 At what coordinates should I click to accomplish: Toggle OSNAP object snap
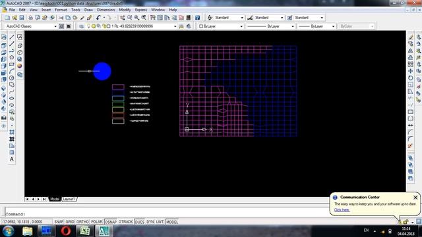click(x=110, y=222)
